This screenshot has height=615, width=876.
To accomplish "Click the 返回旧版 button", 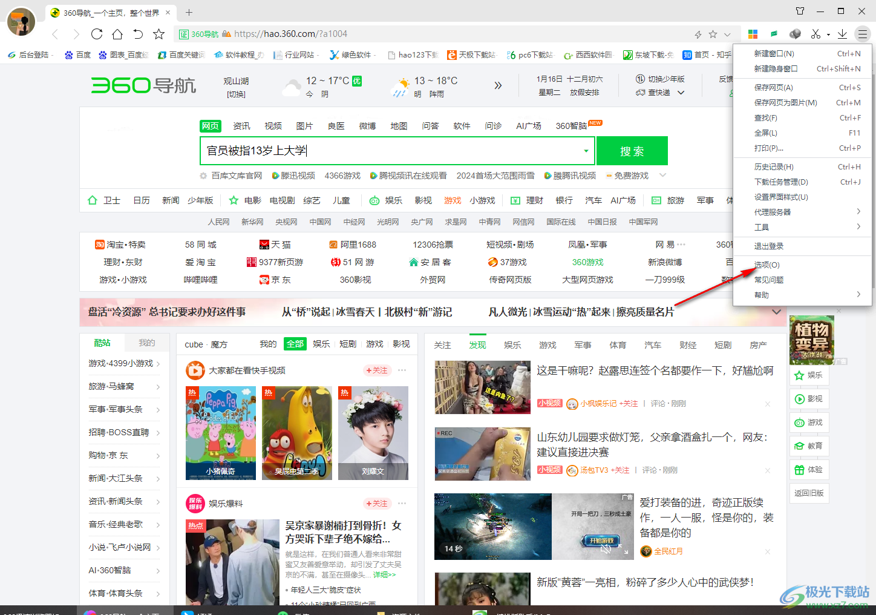I will (x=809, y=493).
